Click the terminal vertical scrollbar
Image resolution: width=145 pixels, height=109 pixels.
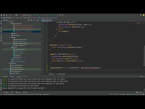pyautogui.click(x=144, y=89)
